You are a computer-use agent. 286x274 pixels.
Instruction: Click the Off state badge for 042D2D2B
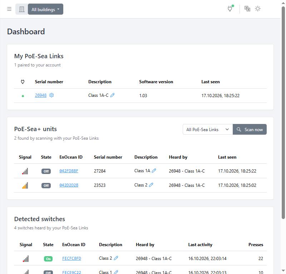tap(46, 185)
